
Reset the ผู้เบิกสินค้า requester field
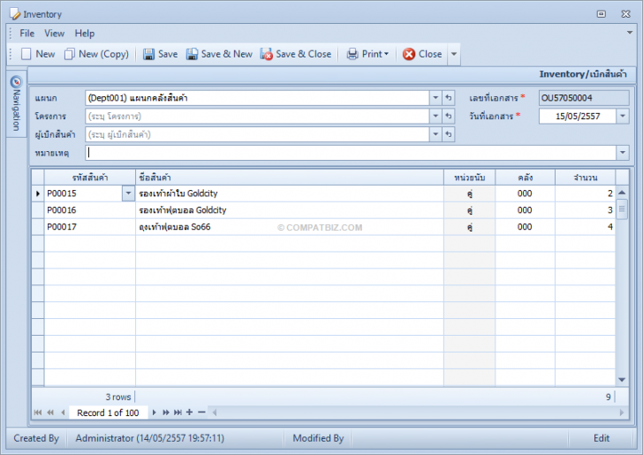tap(449, 134)
